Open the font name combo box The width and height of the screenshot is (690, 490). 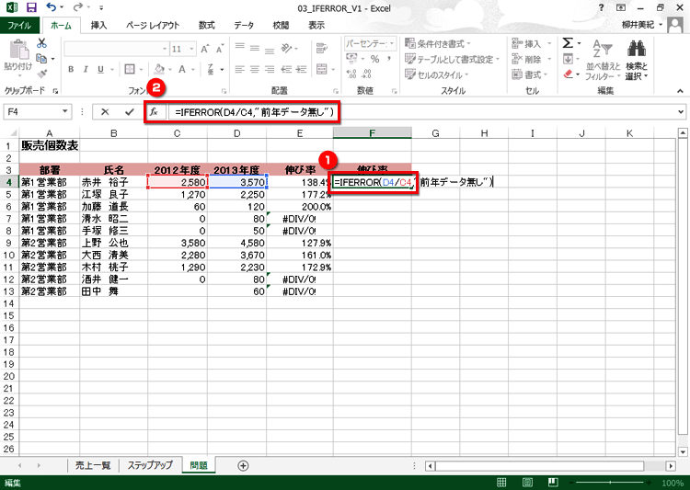click(x=116, y=49)
